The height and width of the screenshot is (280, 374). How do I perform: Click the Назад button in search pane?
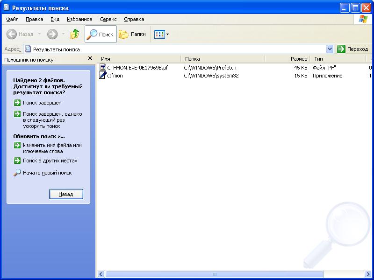(66, 194)
